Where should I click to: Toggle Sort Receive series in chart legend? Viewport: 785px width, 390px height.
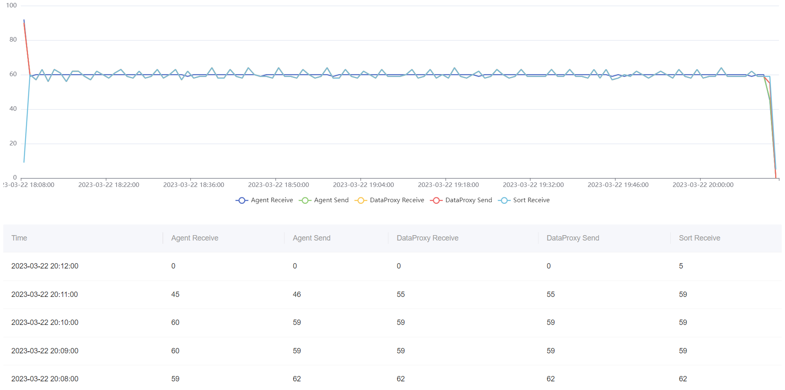click(504, 200)
